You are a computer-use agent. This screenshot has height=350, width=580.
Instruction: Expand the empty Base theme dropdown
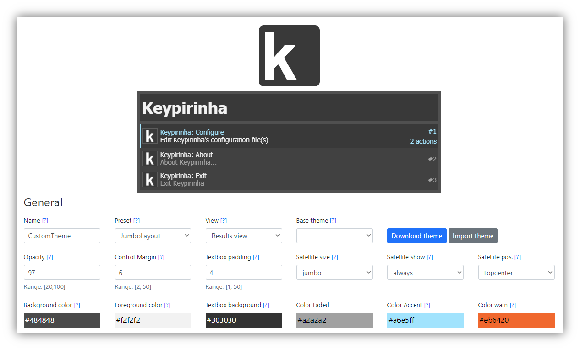[334, 236]
